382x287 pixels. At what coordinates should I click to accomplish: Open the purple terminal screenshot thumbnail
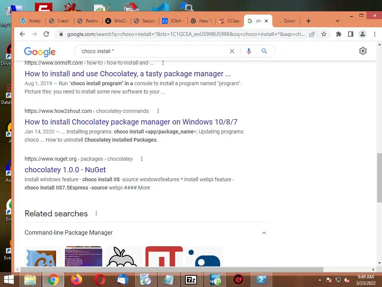[84, 256]
